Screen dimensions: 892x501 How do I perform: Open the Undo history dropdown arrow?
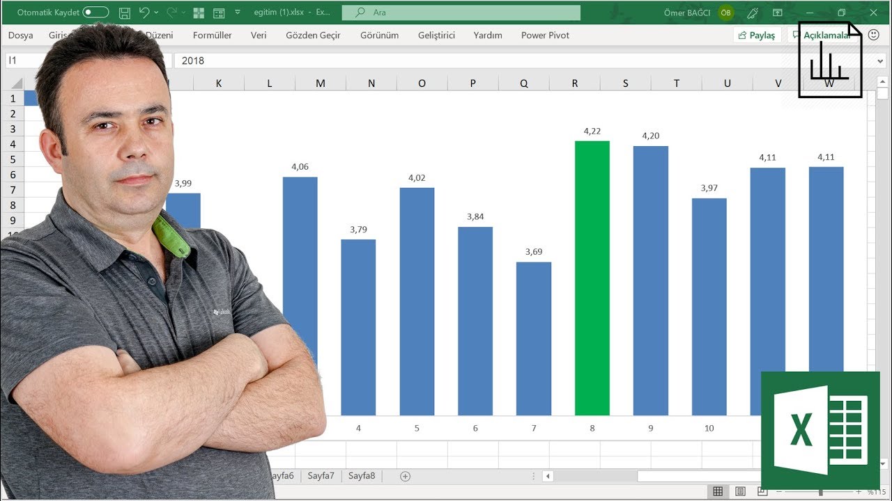coord(156,13)
